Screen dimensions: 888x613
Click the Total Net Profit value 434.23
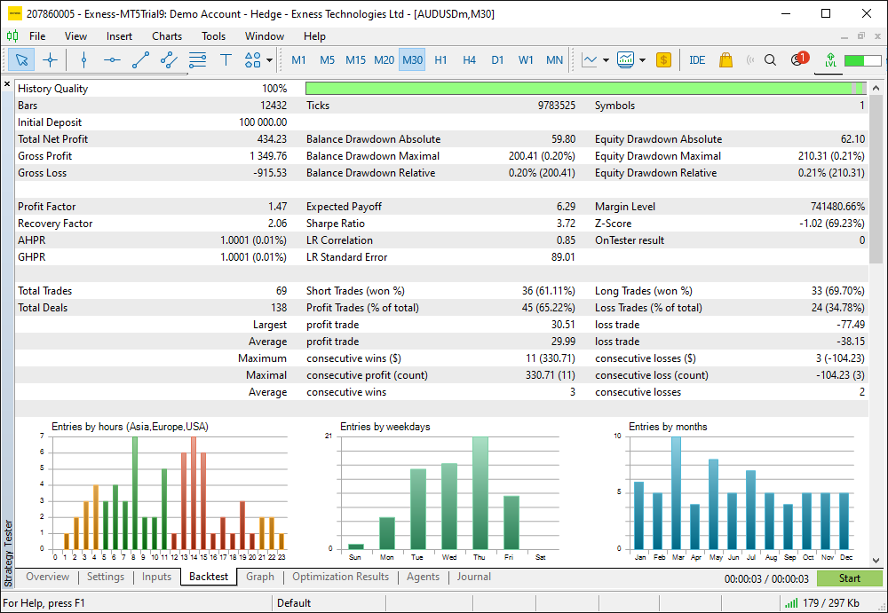[x=272, y=139]
